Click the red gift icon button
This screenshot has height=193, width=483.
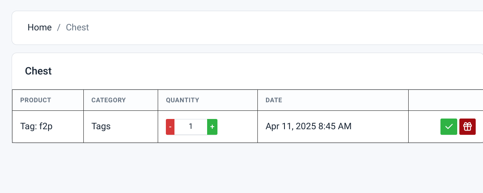tap(467, 126)
